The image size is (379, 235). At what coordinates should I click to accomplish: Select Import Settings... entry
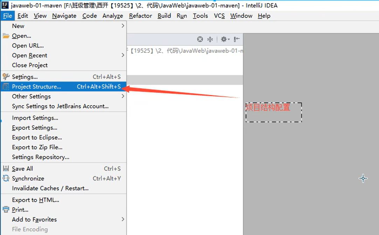[64, 118]
